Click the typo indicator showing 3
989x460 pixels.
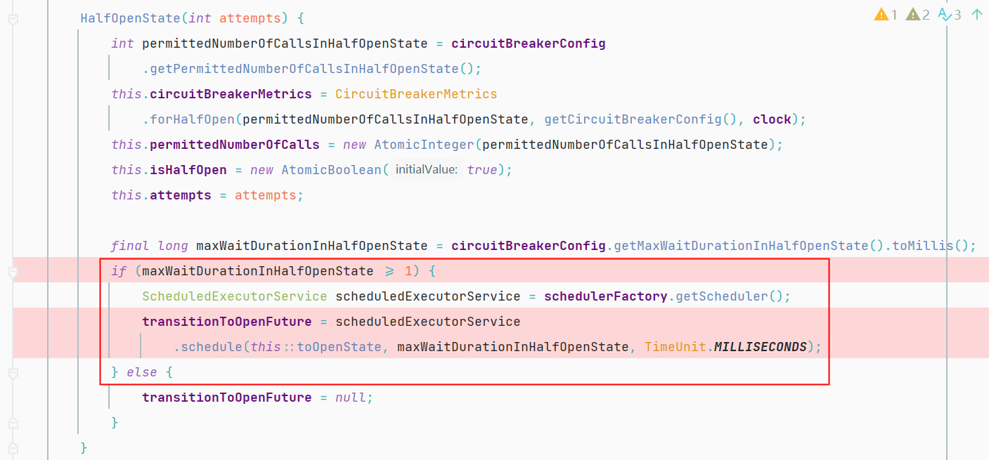(x=950, y=14)
